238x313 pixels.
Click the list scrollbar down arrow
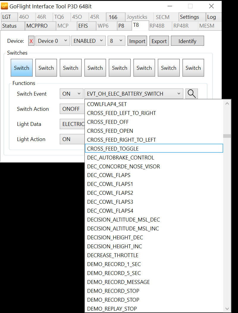(227, 309)
